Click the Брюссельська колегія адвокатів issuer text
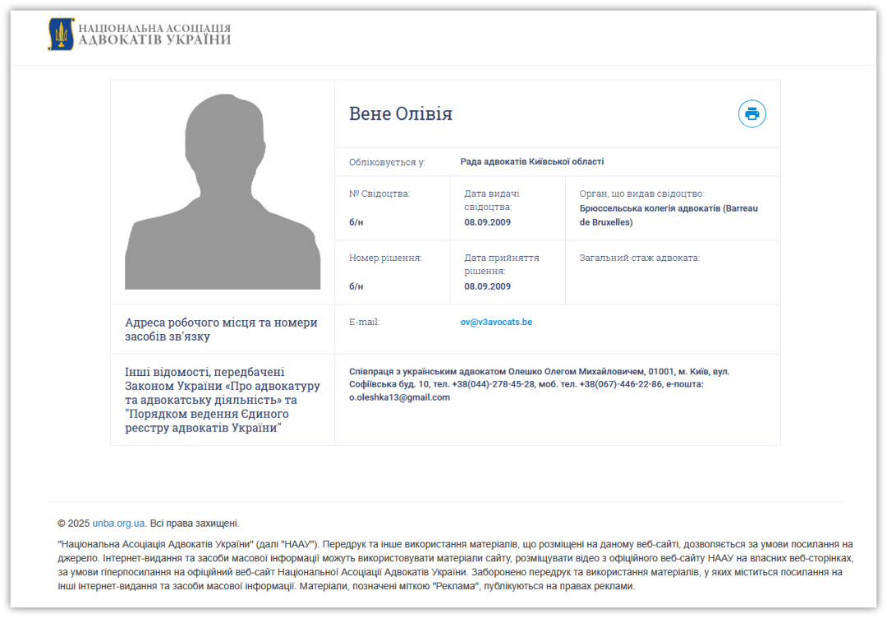 click(x=668, y=215)
